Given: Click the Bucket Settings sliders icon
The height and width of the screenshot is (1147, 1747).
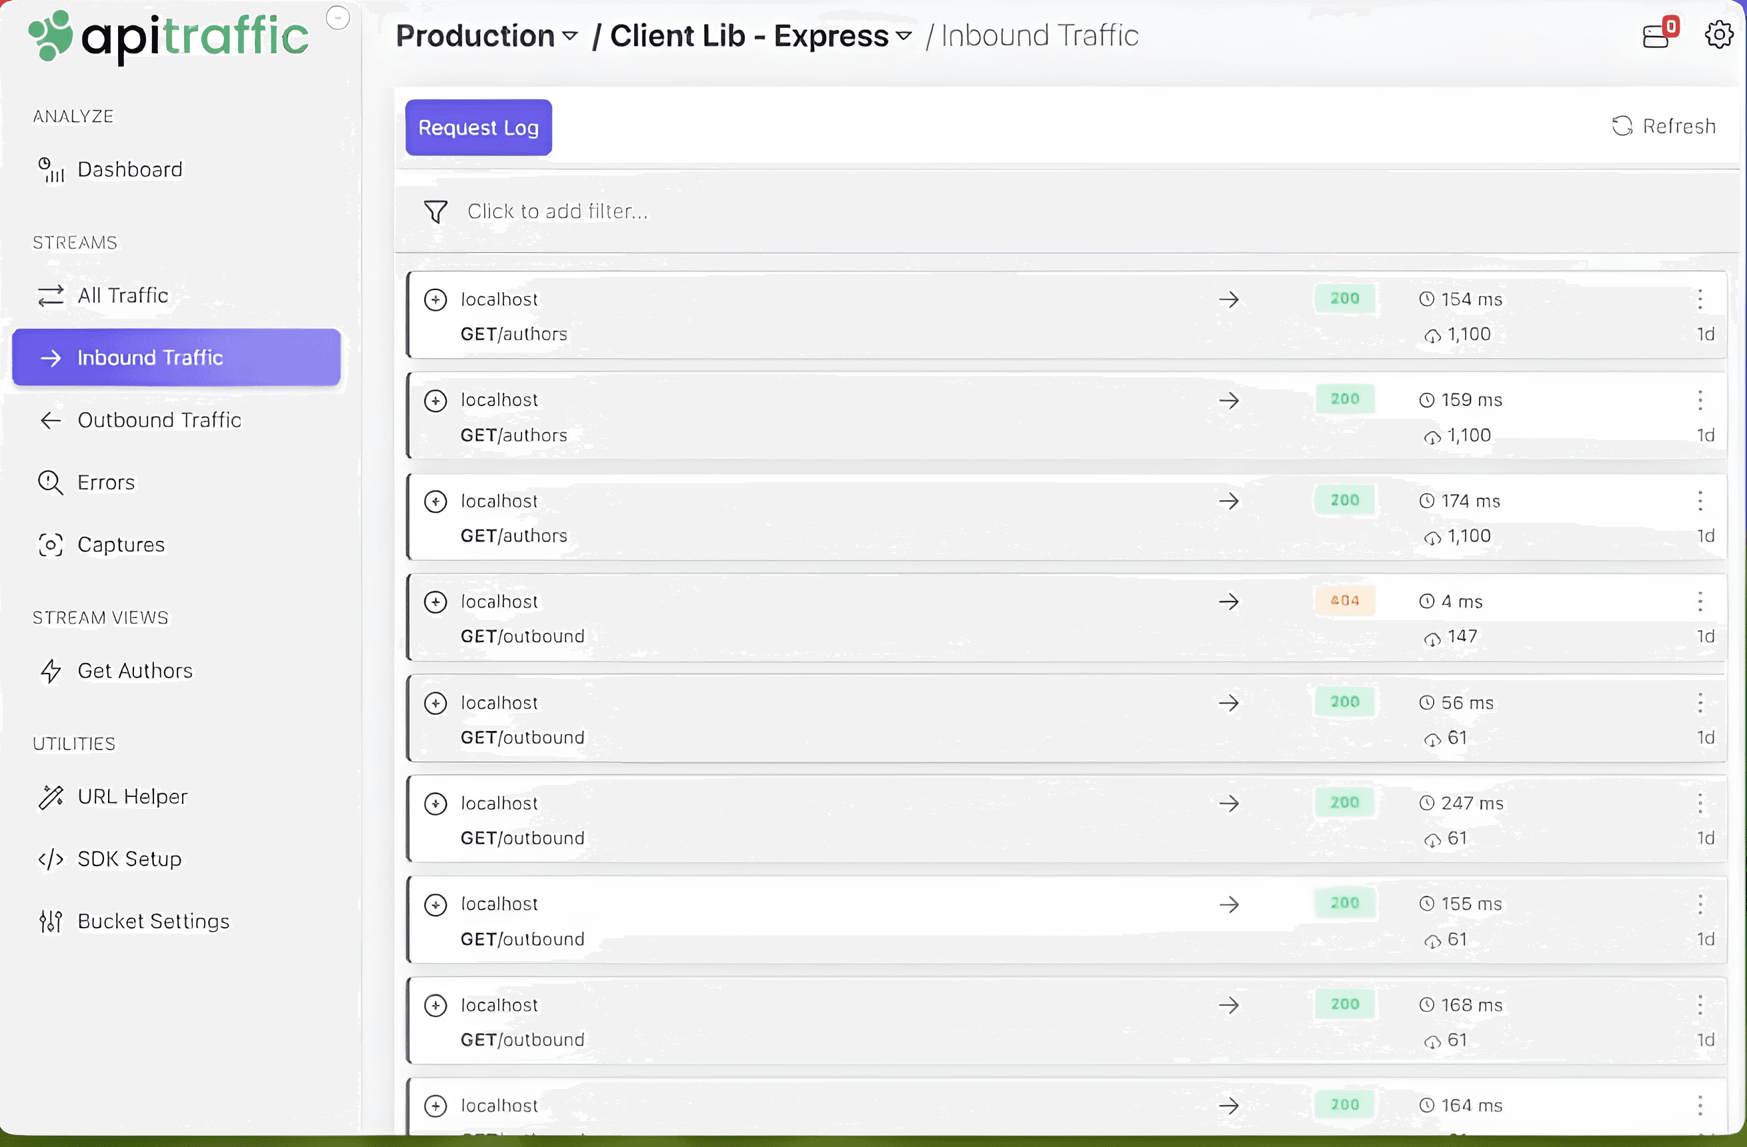Looking at the screenshot, I should 51,922.
